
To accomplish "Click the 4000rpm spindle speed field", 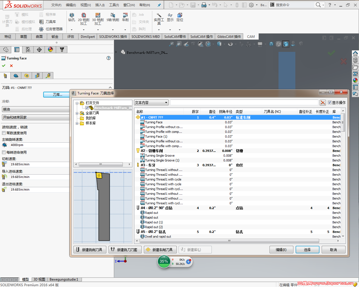I will coord(40,145).
